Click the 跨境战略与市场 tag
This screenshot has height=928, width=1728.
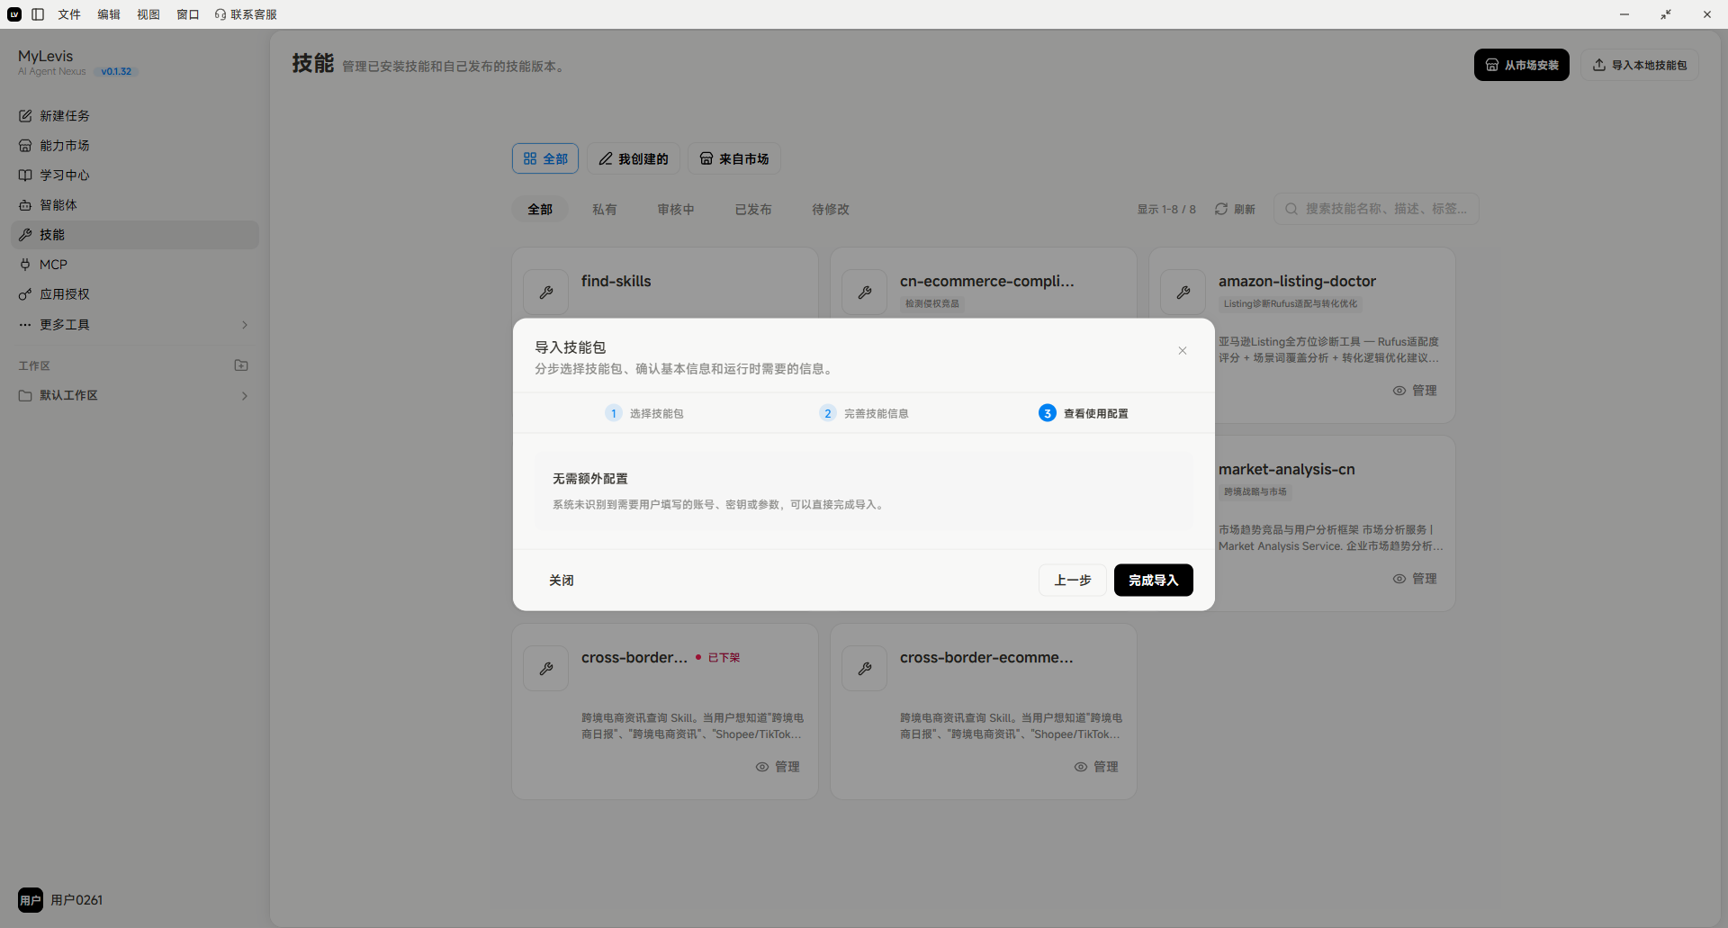pos(1255,492)
